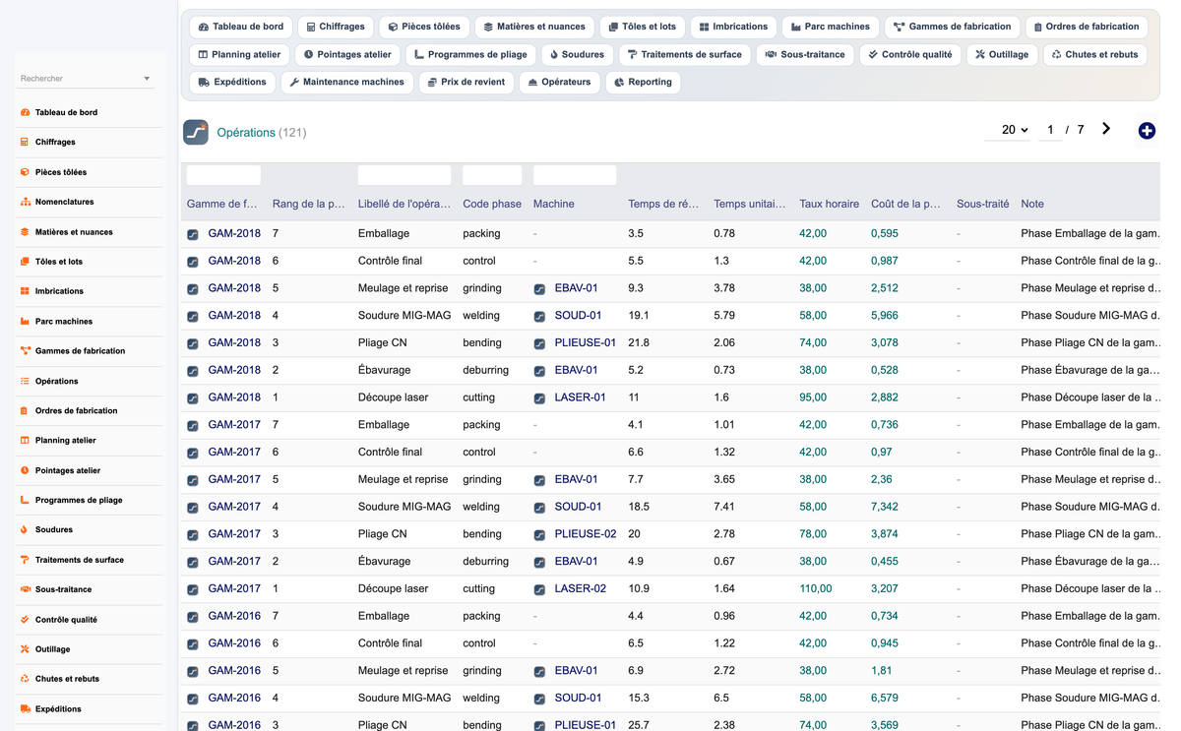Open Tableau de bord sidebar icon
1181x731 pixels.
(25, 112)
